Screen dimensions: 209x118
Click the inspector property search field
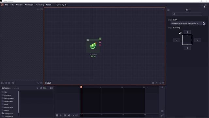[187, 14]
